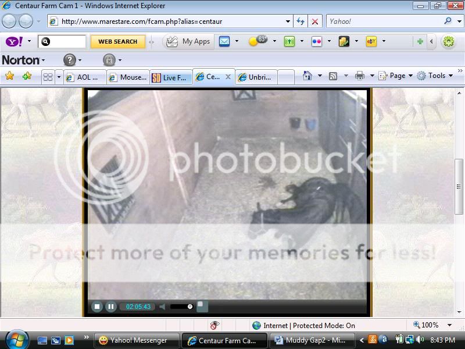Click the browser Back button

click(9, 22)
